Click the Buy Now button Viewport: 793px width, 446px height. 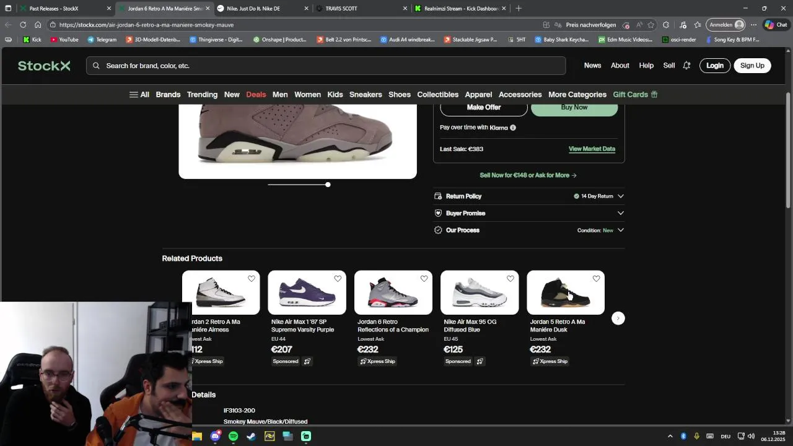(574, 108)
